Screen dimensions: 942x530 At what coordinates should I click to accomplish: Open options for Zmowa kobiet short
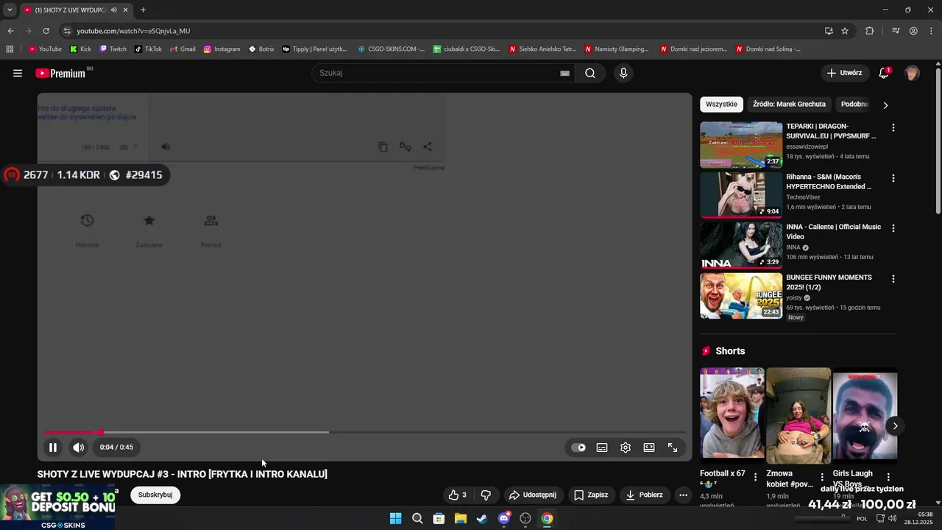[822, 477]
